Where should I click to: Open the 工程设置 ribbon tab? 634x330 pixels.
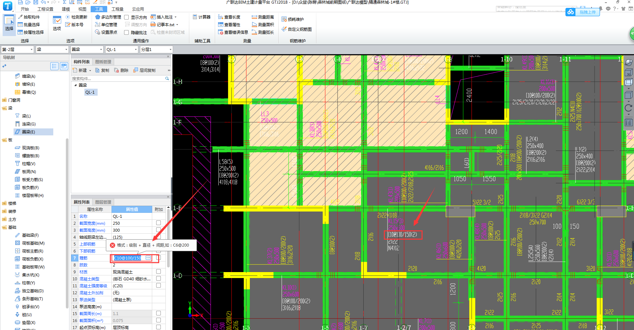pos(45,9)
